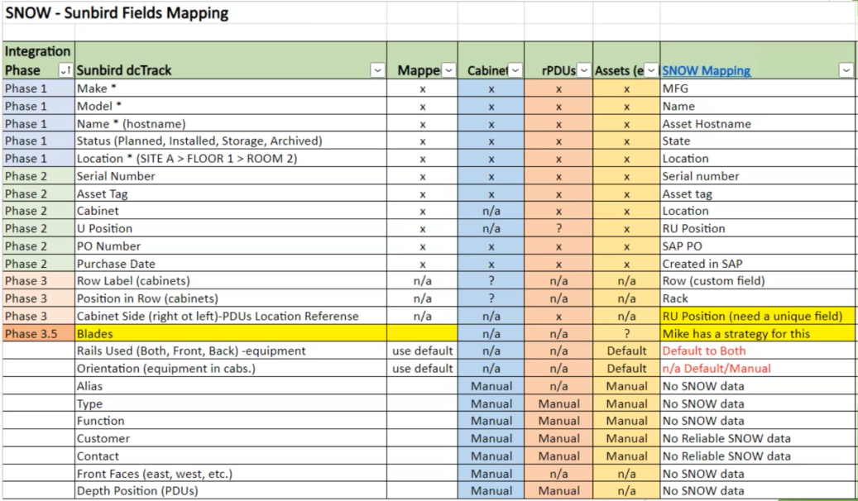This screenshot has width=858, height=501.
Task: Click the 'Contact' cell
Action: tap(230, 456)
